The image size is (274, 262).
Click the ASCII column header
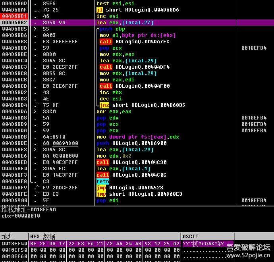click(x=191, y=237)
